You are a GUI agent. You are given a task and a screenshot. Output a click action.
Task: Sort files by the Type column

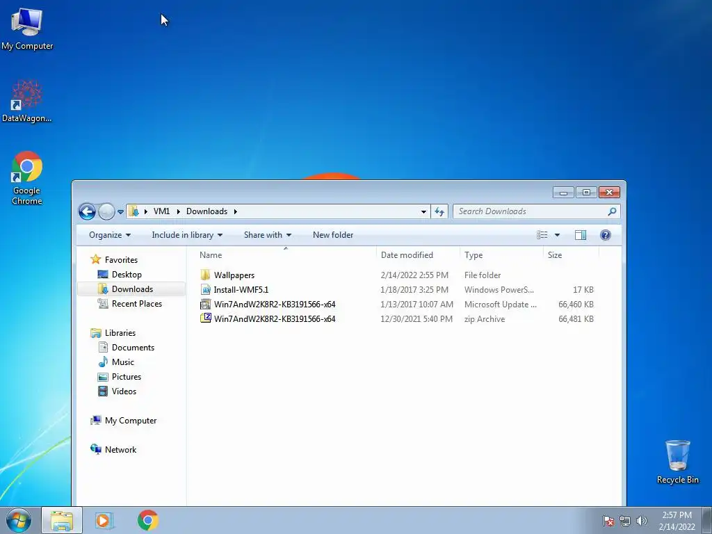(501, 254)
